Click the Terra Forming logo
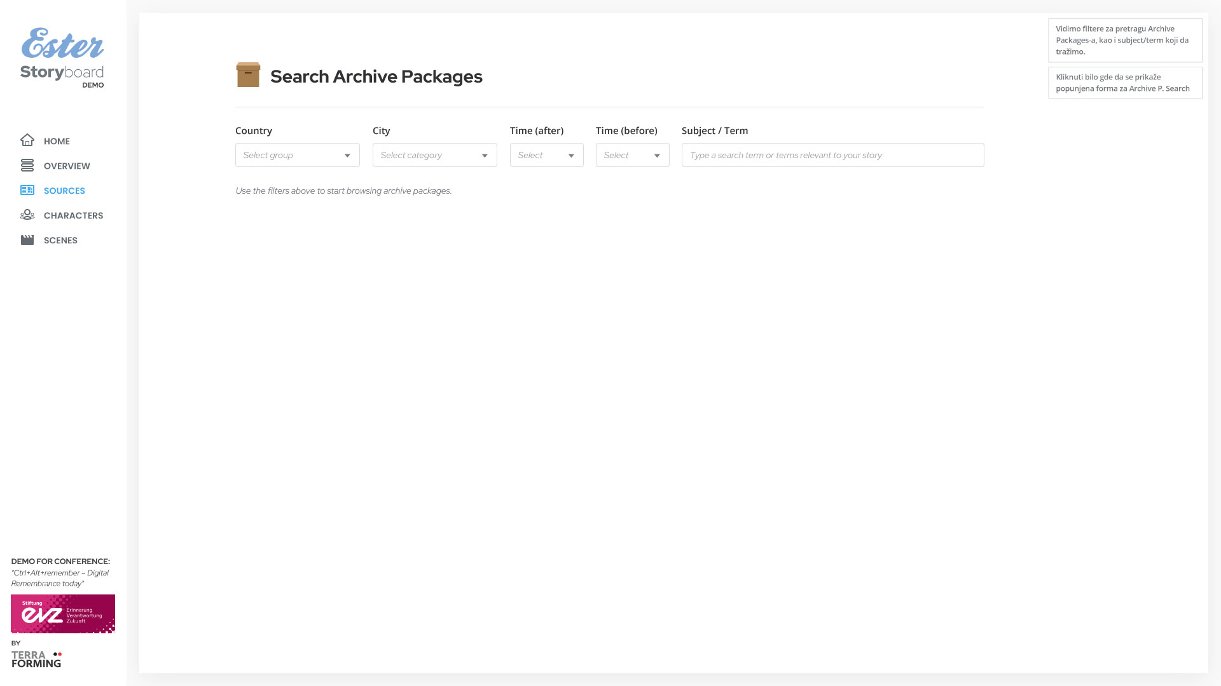 click(x=36, y=659)
